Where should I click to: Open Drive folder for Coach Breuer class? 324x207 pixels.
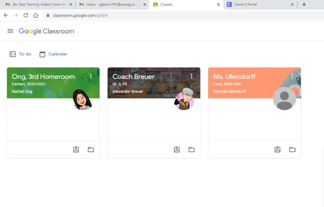point(191,150)
